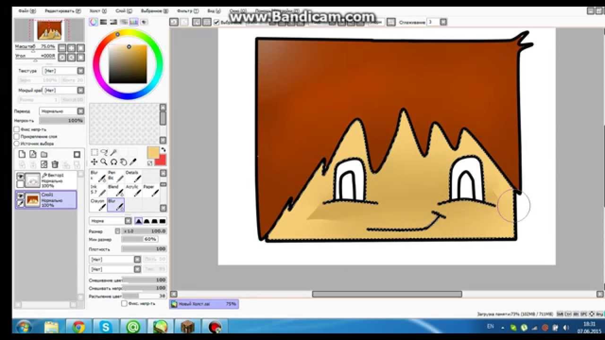Zoom in with the plus button

[x=71, y=48]
